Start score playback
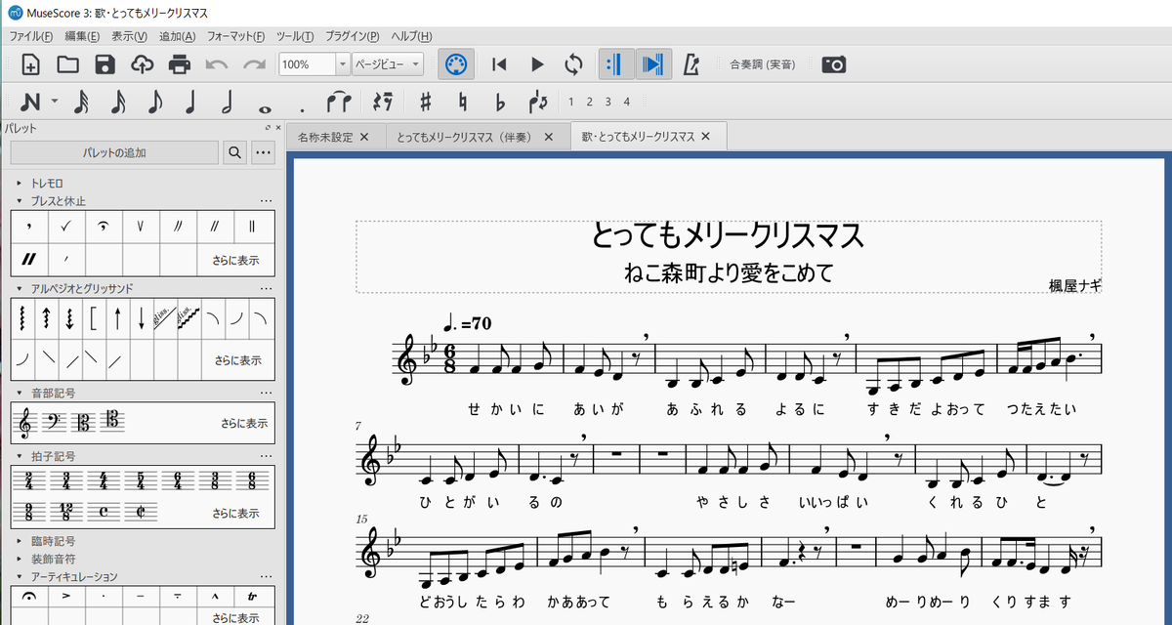This screenshot has width=1172, height=625. coord(536,64)
